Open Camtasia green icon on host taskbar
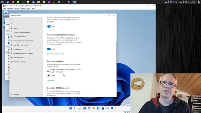 coord(18,2)
